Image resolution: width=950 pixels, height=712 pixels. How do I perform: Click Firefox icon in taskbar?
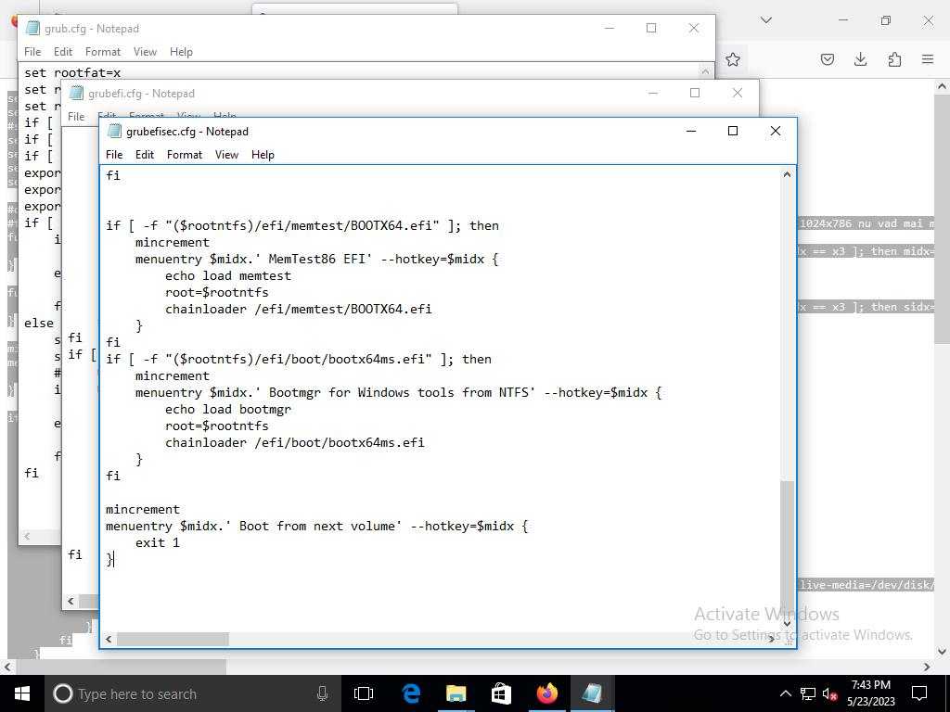546,693
